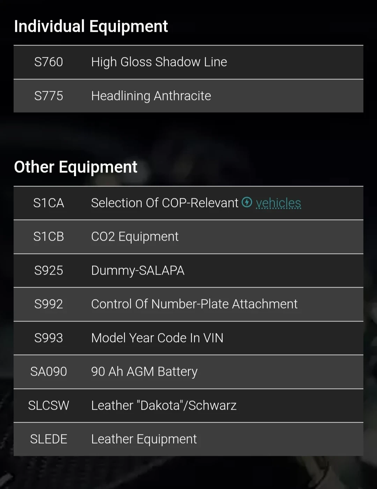Click the CO2 Equipment description
377x489 pixels.
(x=135, y=237)
